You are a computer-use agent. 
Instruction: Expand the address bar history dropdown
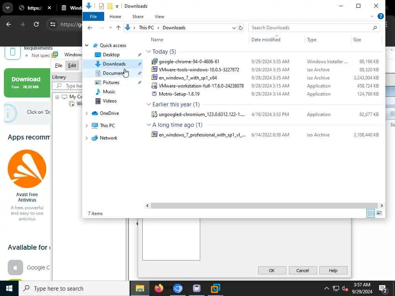(234, 28)
